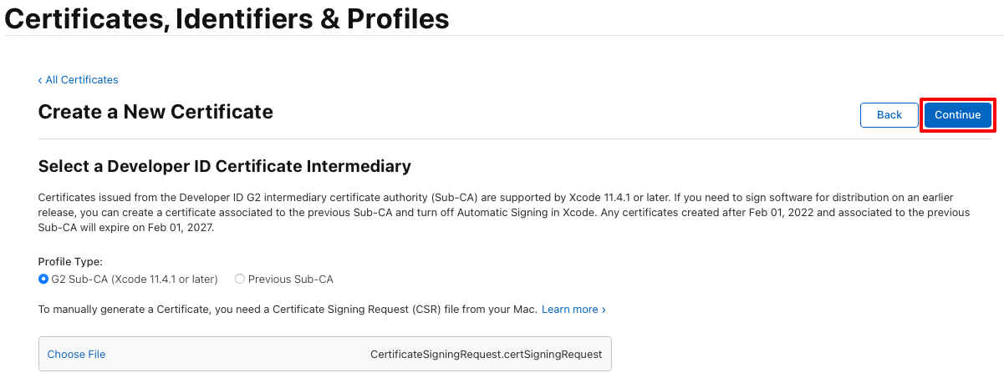The image size is (1004, 378).
Task: Open the Learn more link
Action: click(569, 310)
